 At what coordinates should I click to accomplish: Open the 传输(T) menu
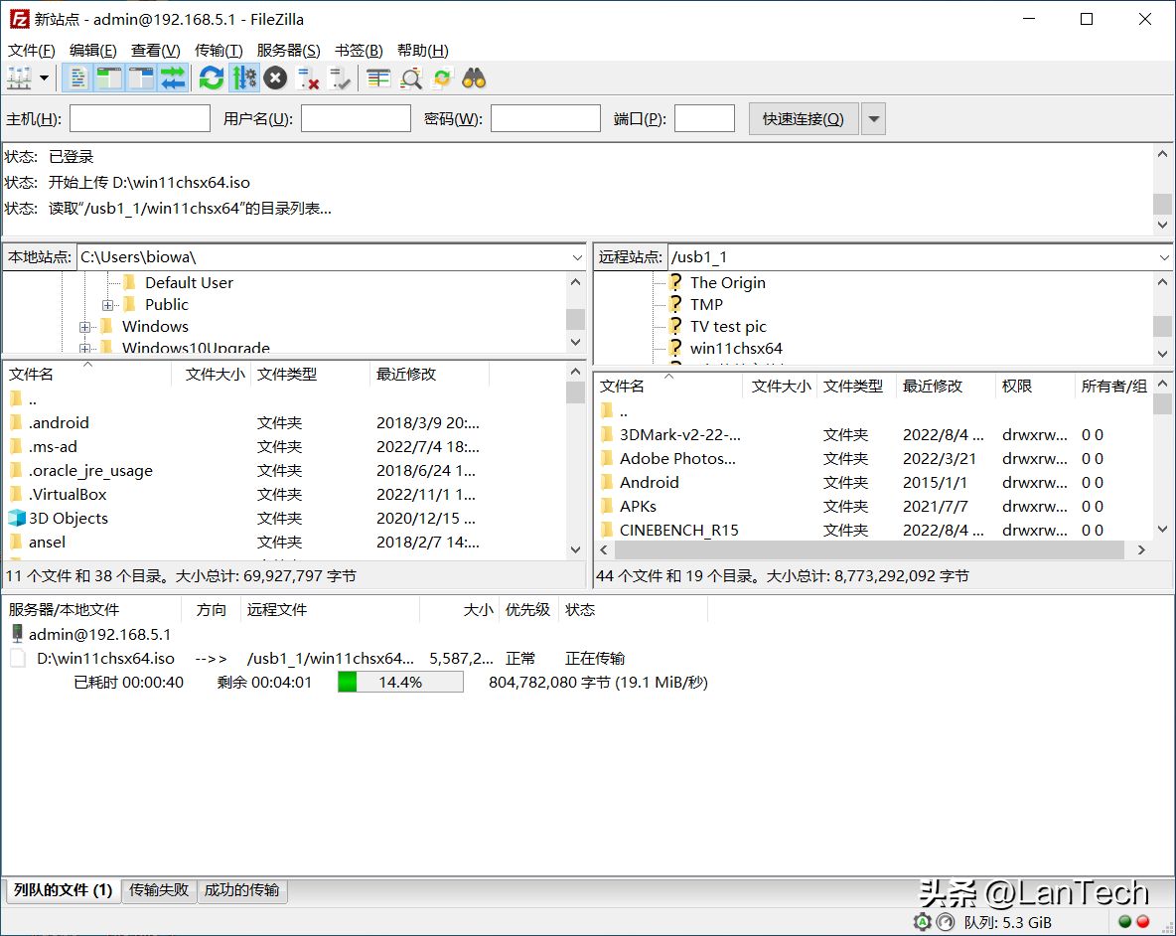219,51
